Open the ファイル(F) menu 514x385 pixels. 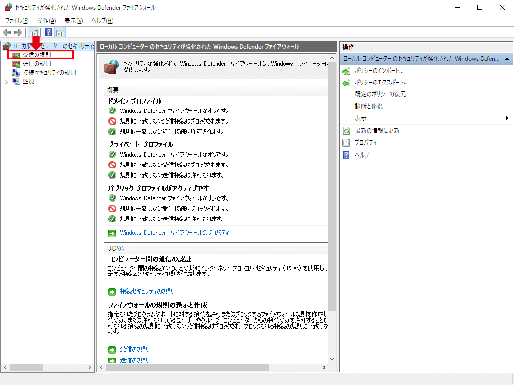click(x=17, y=20)
